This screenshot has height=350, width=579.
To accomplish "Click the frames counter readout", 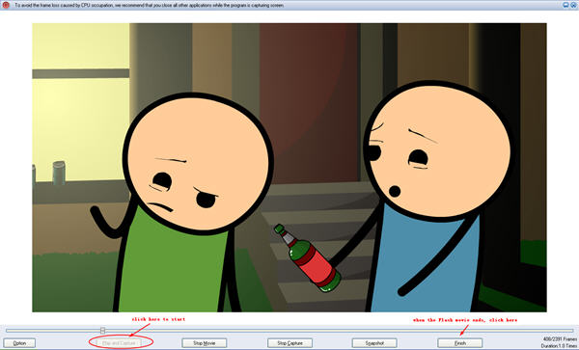I will pos(560,339).
